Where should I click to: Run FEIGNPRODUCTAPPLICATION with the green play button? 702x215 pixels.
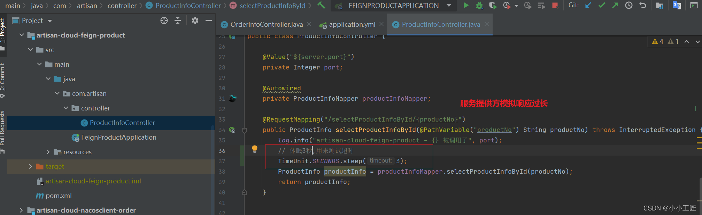pyautogui.click(x=466, y=6)
